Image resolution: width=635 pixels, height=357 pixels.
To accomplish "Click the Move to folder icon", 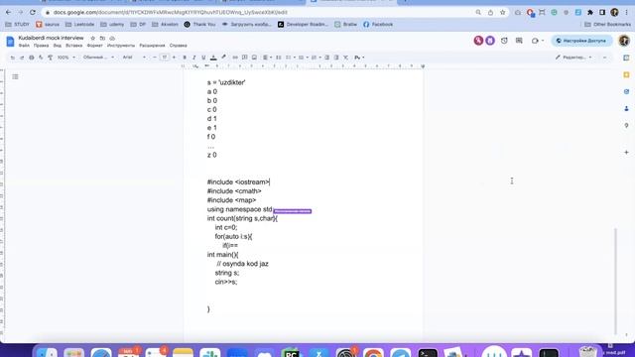I will click(102, 38).
